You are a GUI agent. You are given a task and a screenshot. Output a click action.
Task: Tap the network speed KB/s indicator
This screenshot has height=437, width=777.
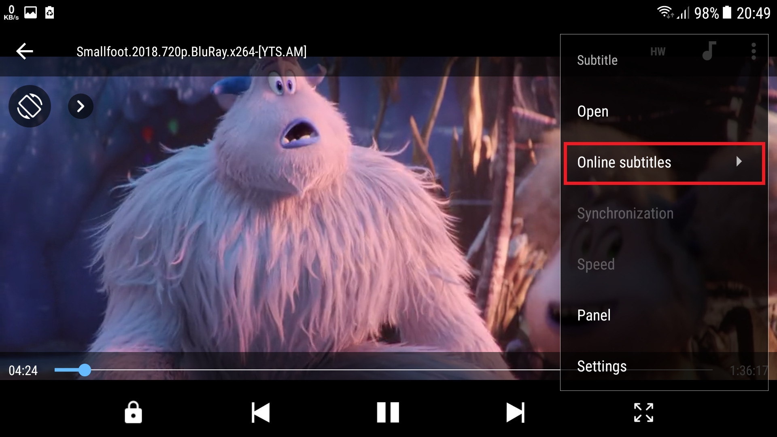[11, 13]
